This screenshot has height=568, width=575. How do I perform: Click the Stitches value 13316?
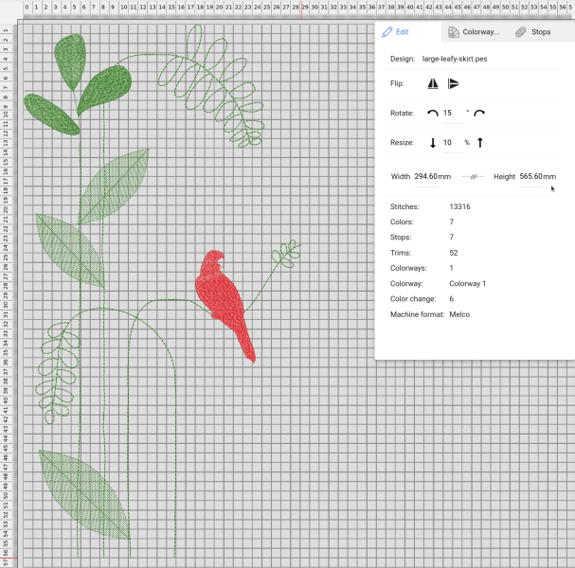click(459, 206)
